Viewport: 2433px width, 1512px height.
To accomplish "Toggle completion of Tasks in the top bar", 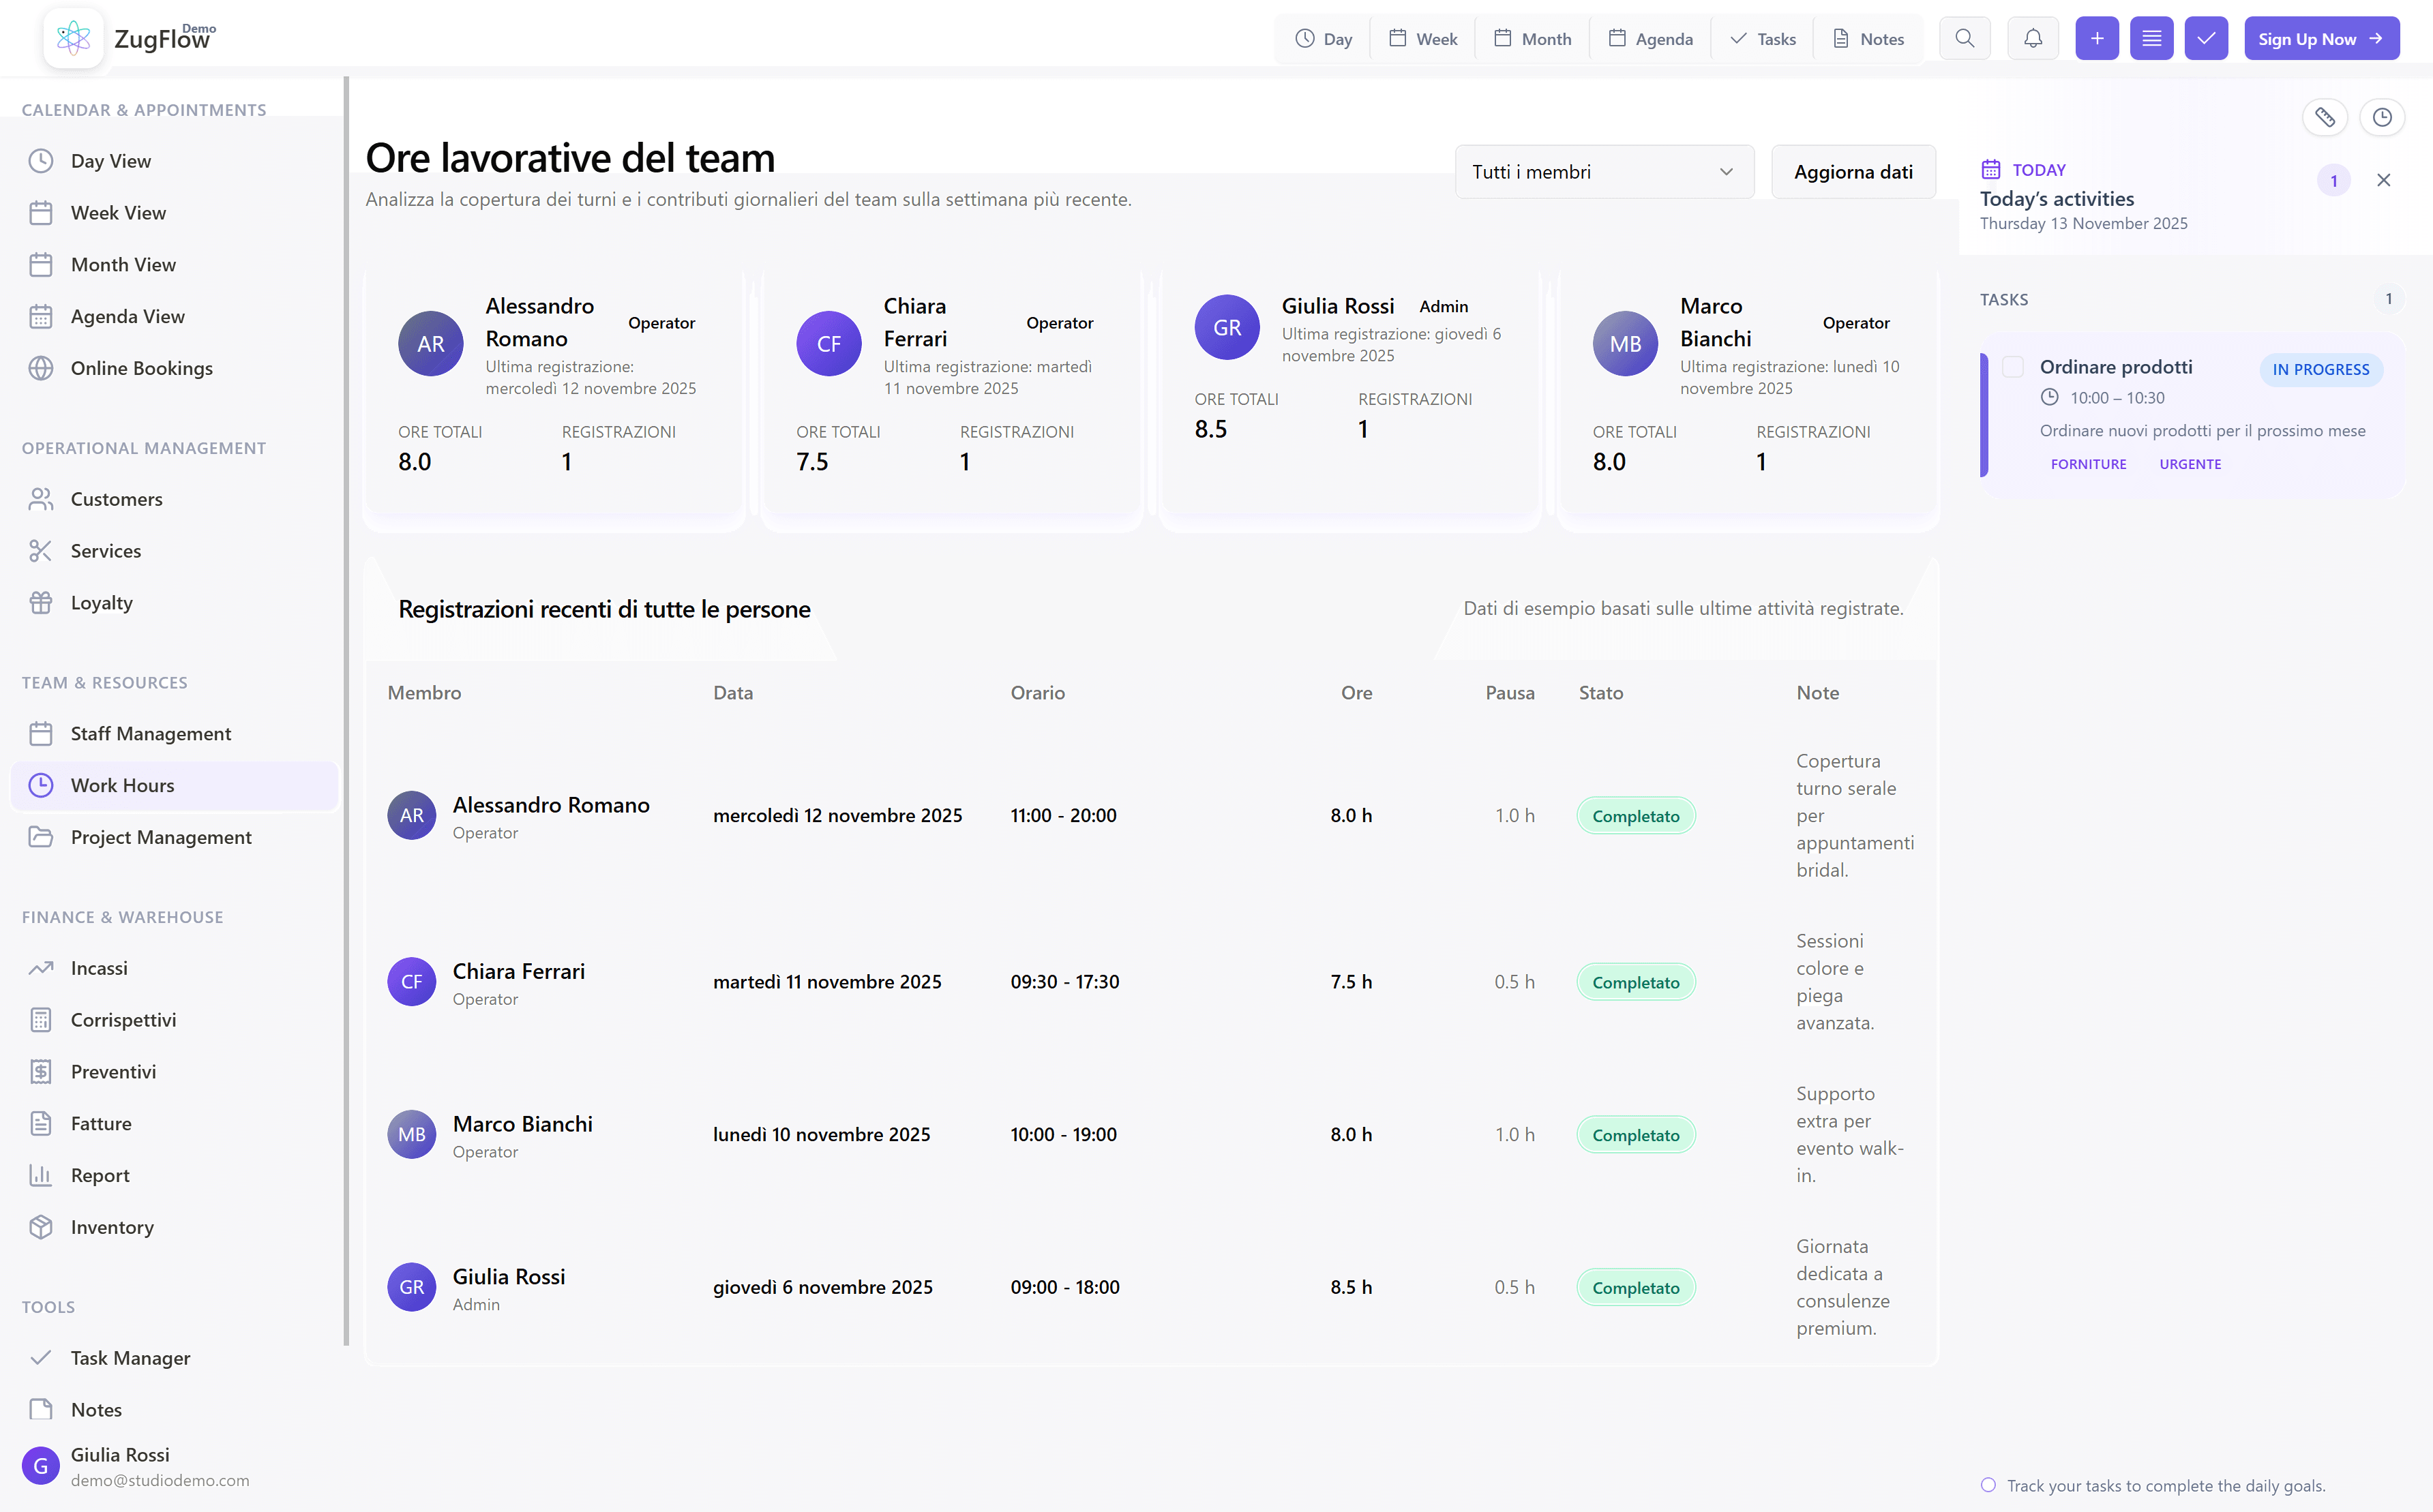I will tap(1762, 38).
